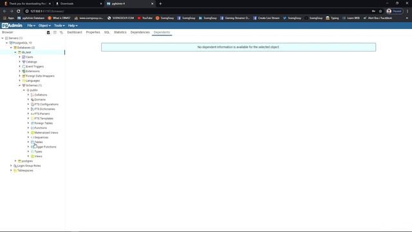The width and height of the screenshot is (412, 232).
Task: Click the db_test database icon
Action: pos(19,52)
